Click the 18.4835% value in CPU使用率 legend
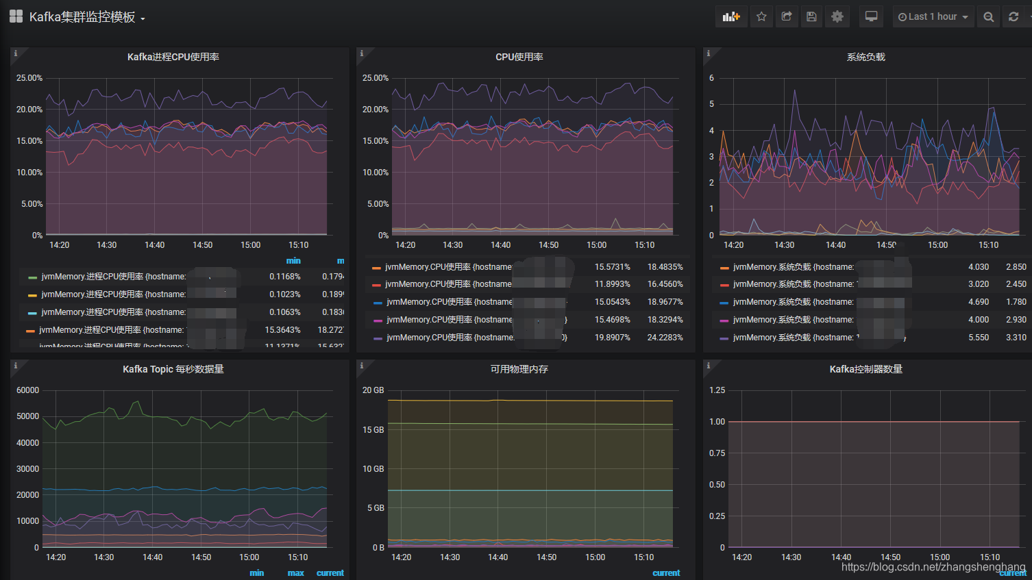Viewport: 1032px width, 580px height. pyautogui.click(x=665, y=267)
